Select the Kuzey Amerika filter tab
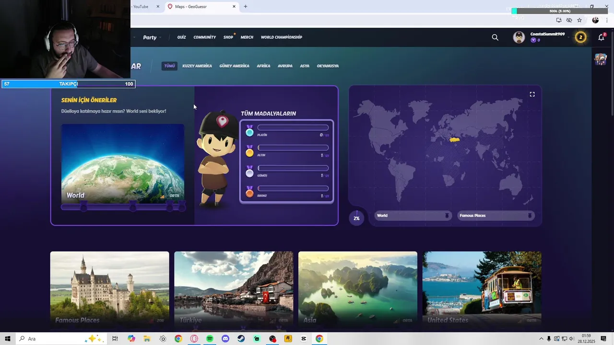Screen dimensions: 614x345 coord(197,66)
